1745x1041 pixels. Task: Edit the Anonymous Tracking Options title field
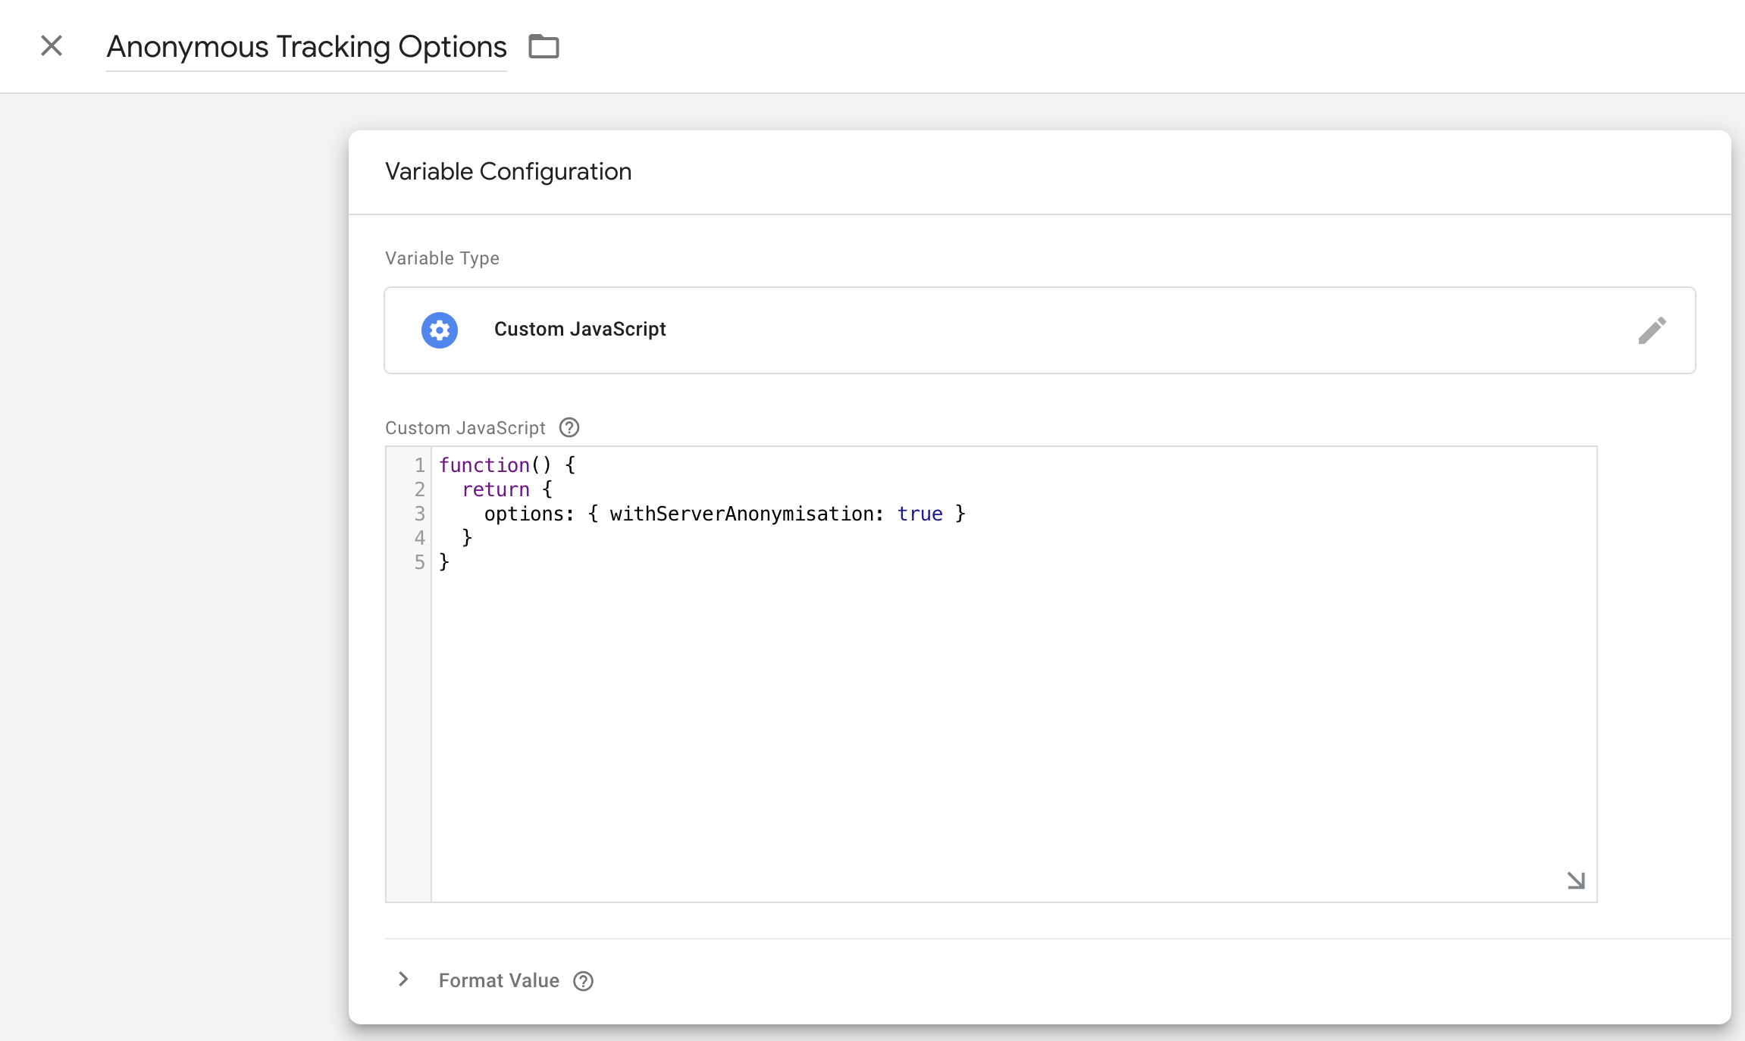tap(306, 46)
